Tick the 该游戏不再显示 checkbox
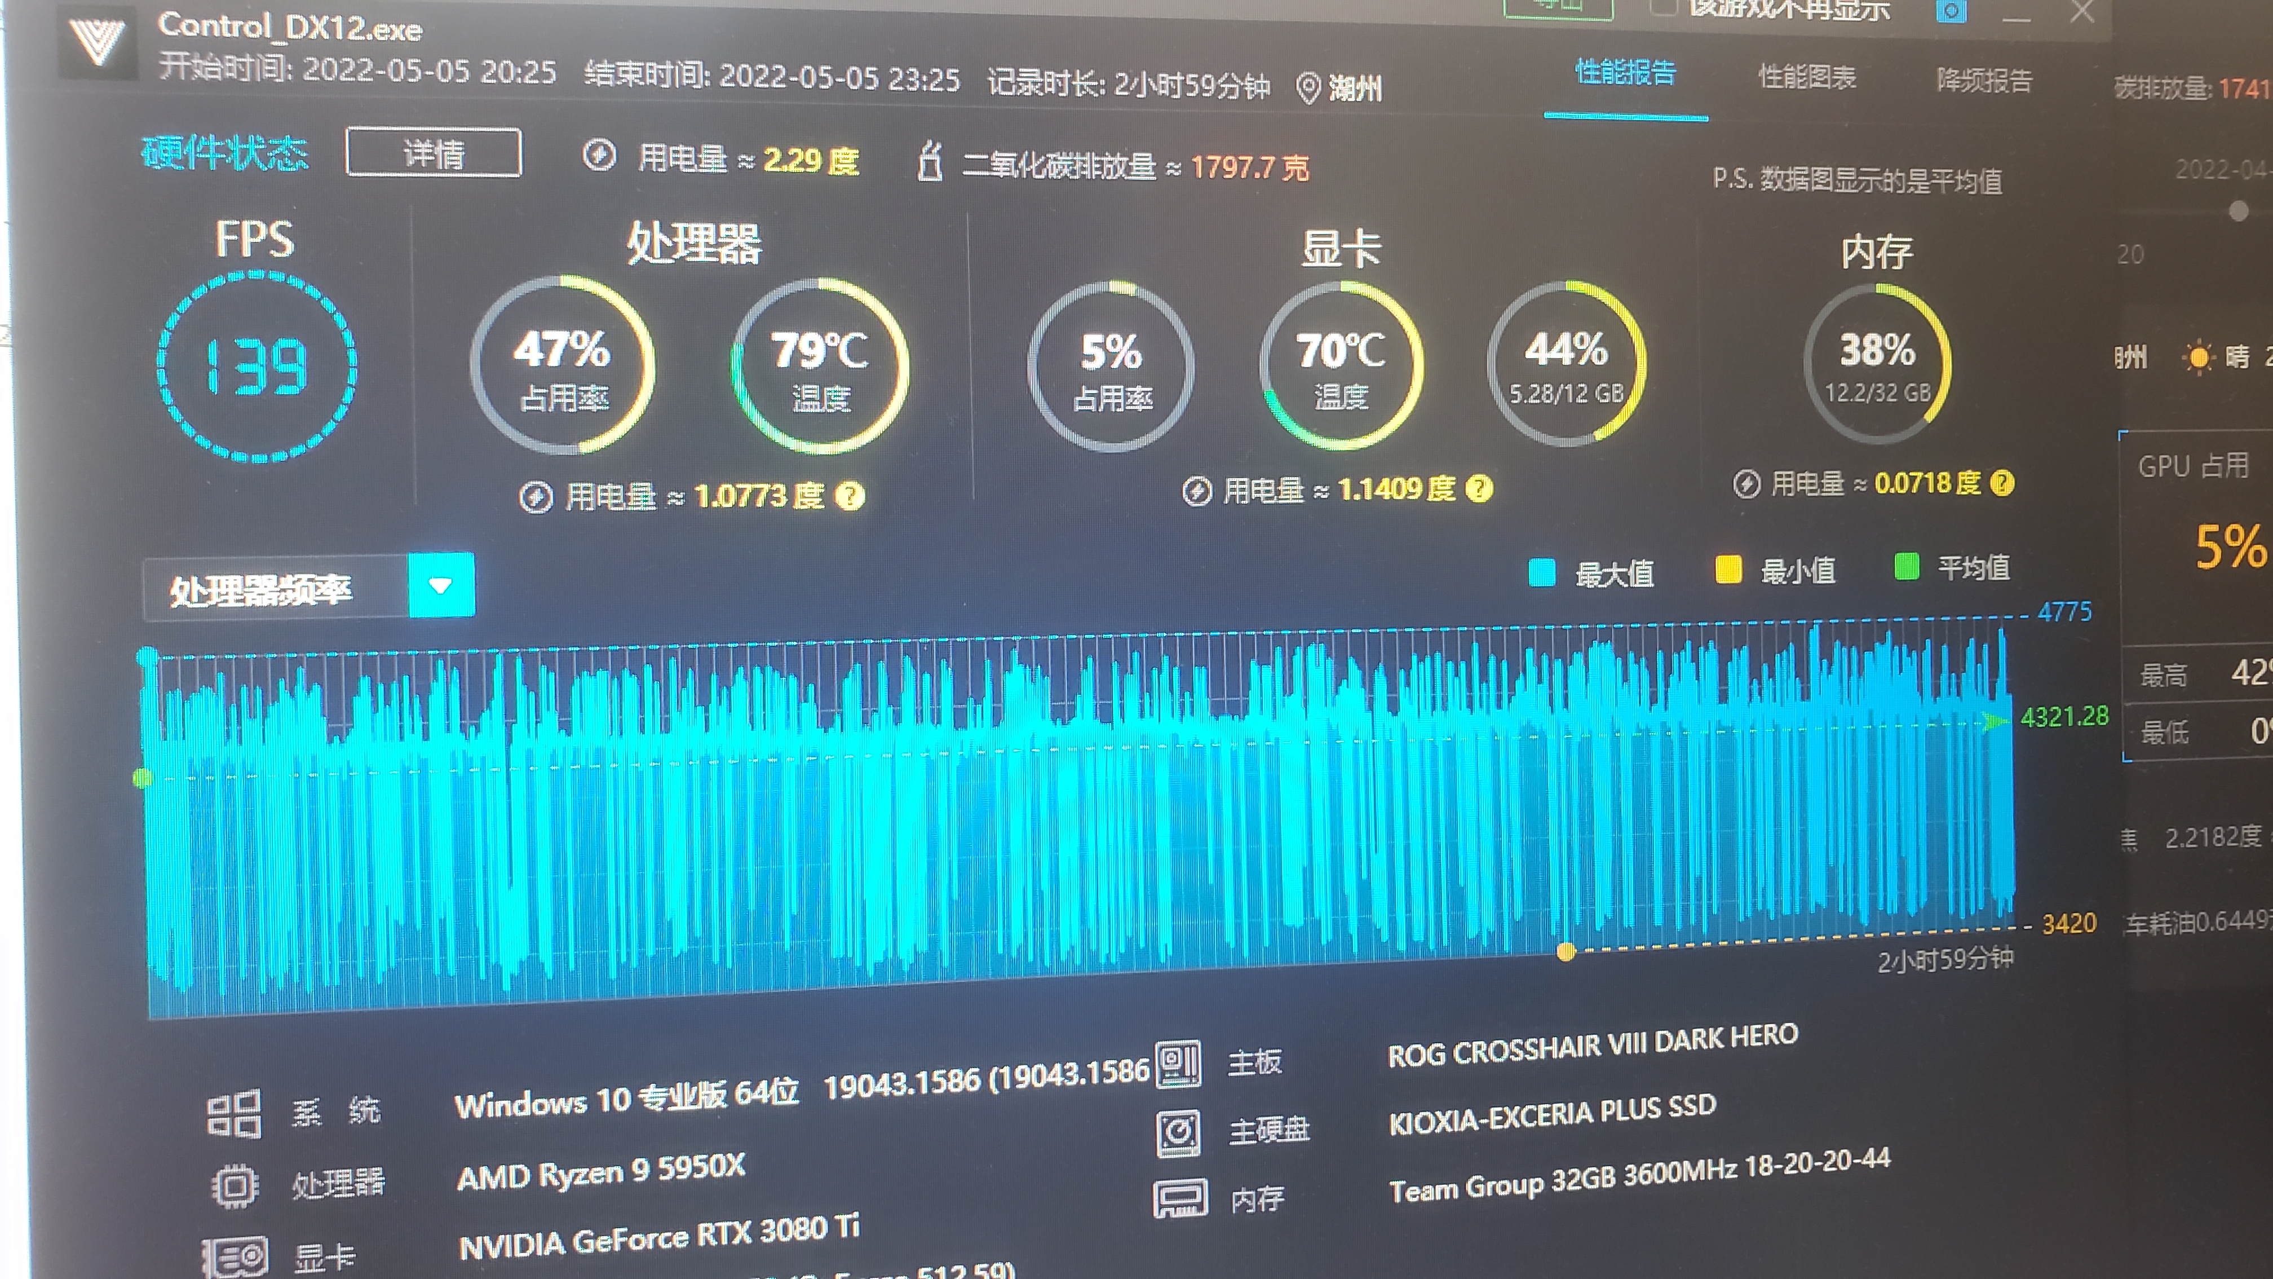The height and width of the screenshot is (1279, 2273). (1662, 7)
